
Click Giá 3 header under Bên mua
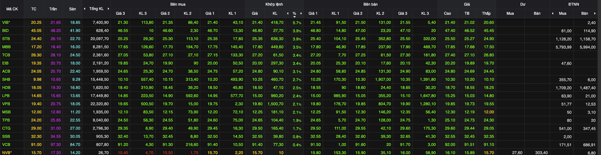tap(120, 13)
